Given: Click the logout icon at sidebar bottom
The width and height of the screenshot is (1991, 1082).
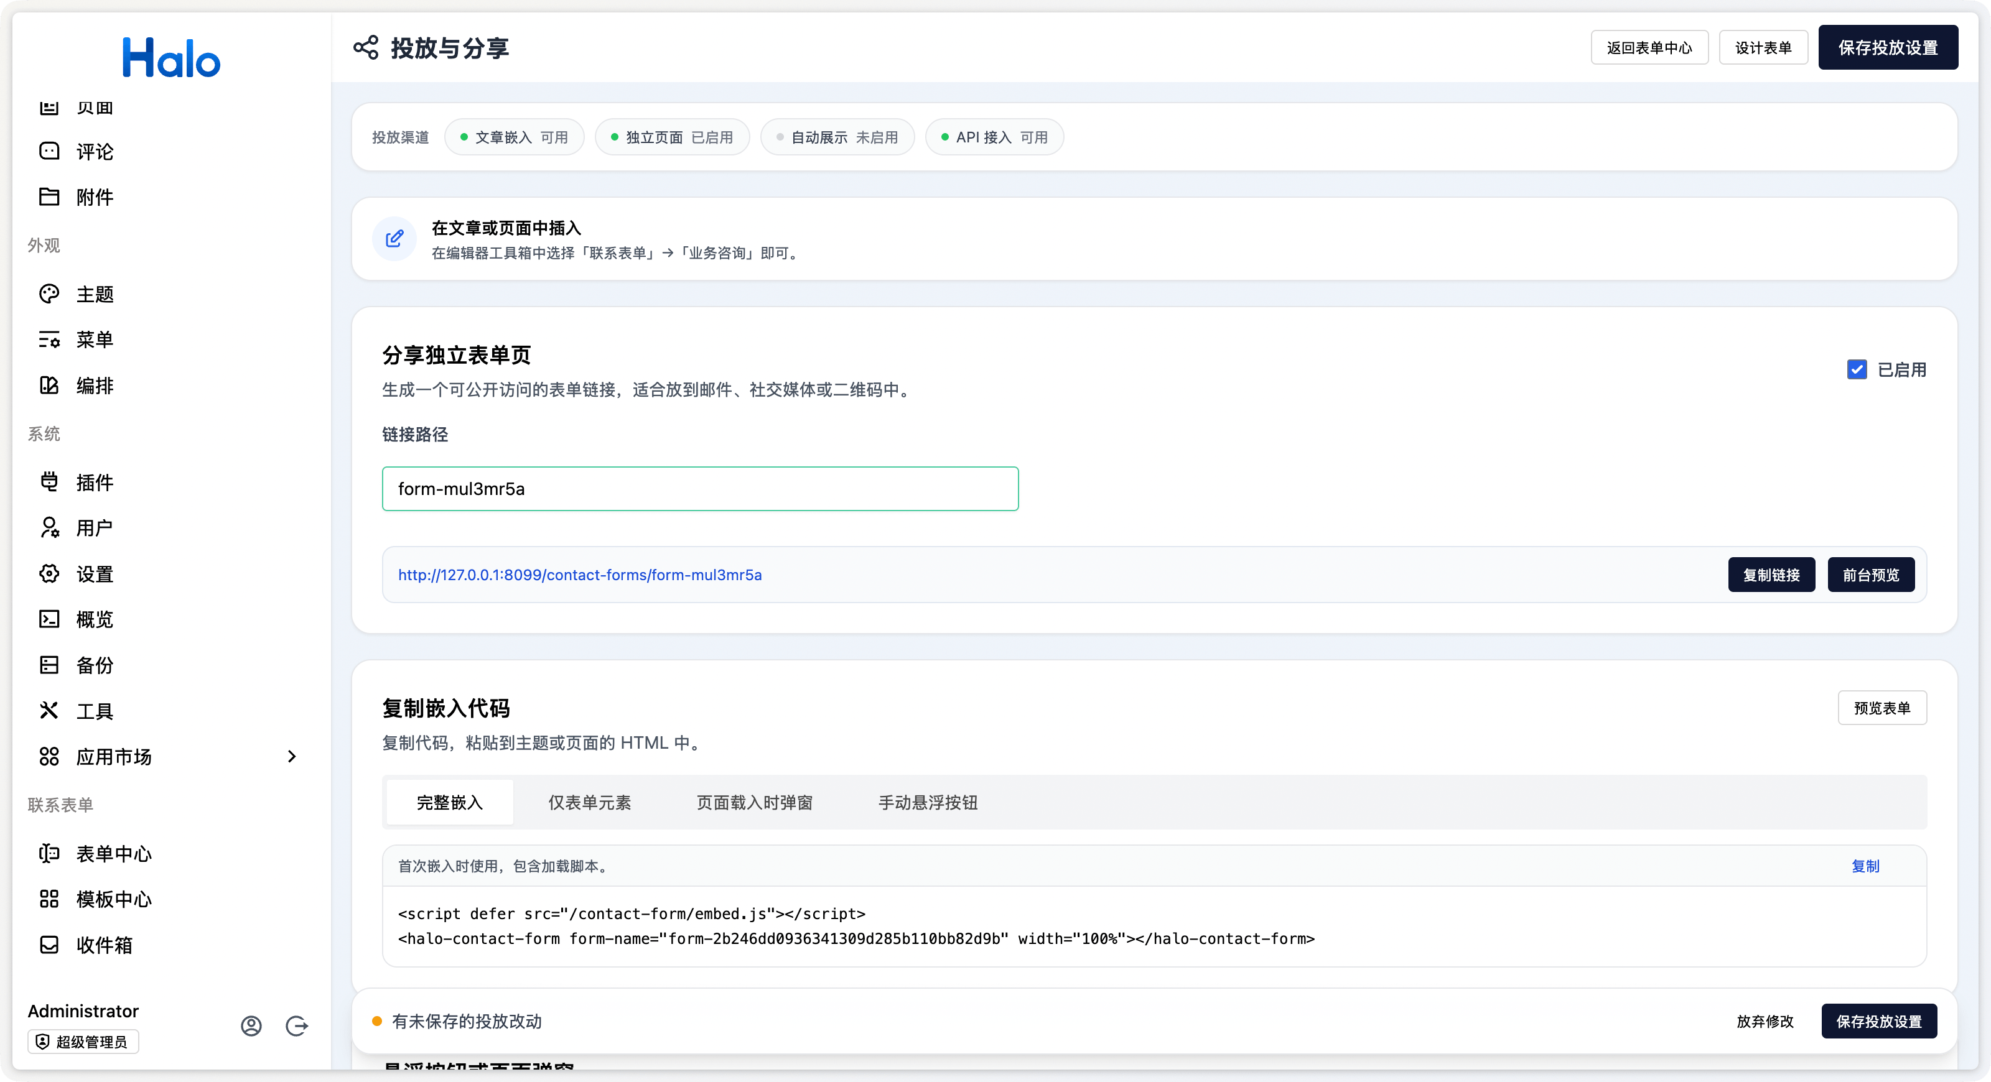Looking at the screenshot, I should coord(297,1025).
